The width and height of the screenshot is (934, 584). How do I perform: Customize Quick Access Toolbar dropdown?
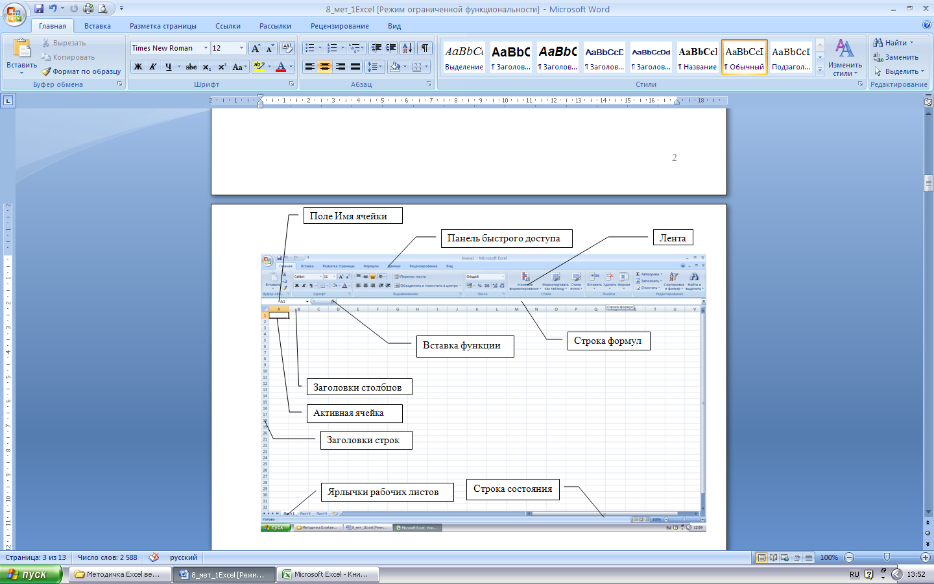121,9
